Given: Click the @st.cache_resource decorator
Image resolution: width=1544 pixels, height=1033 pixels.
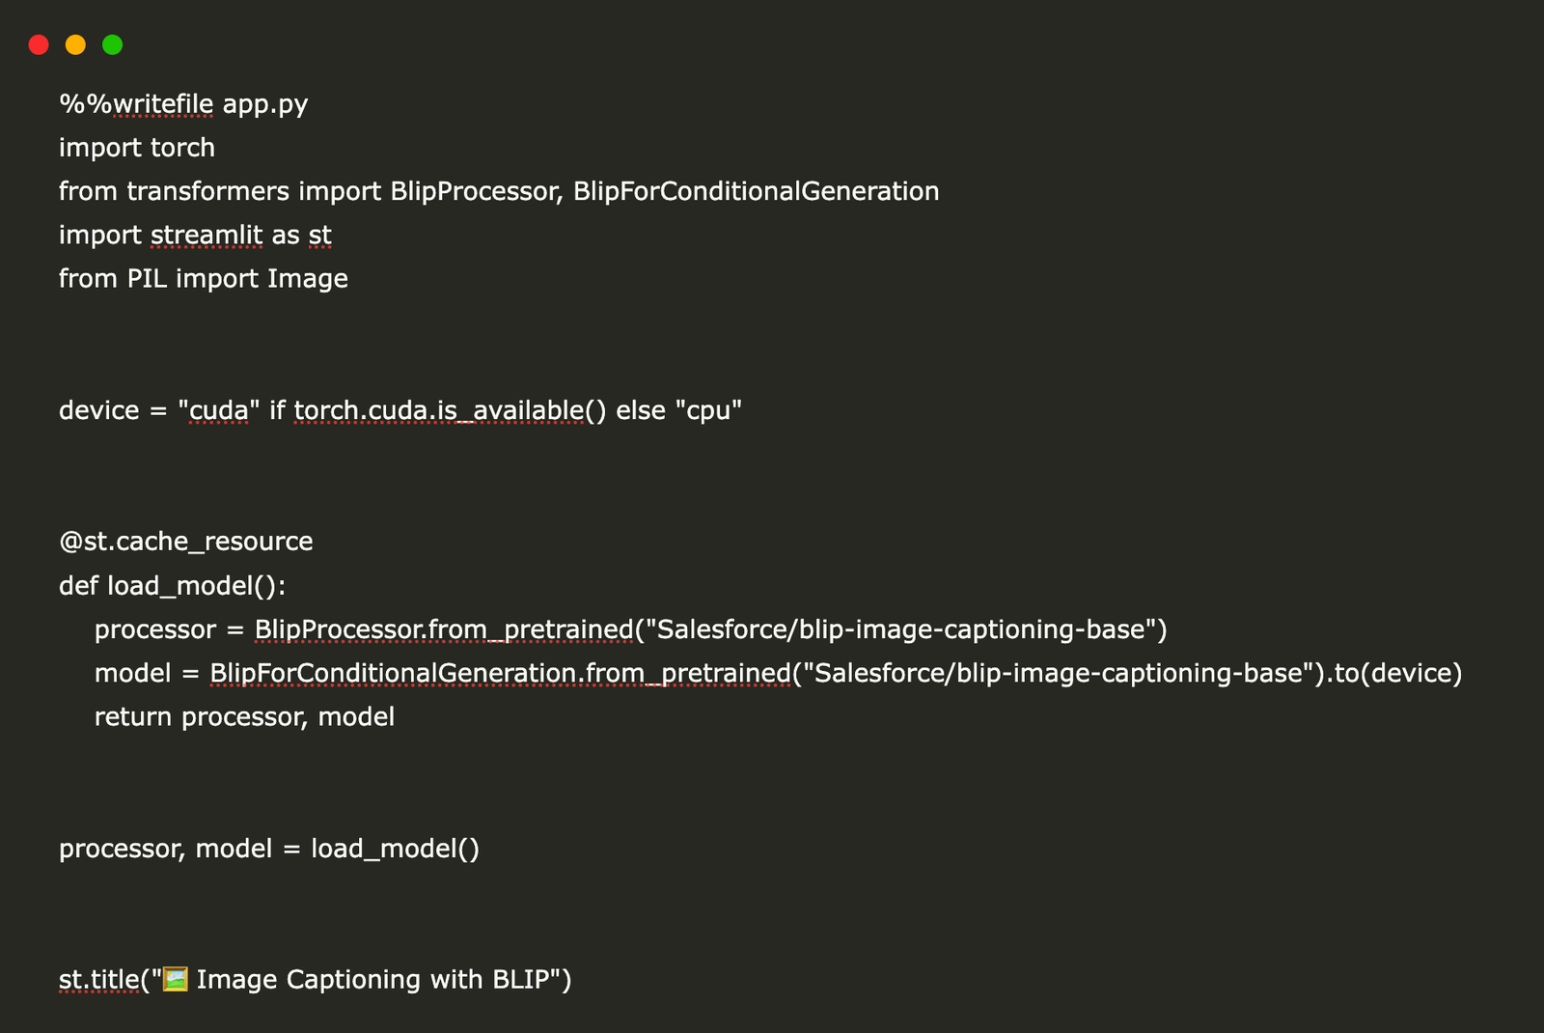Looking at the screenshot, I should (186, 542).
